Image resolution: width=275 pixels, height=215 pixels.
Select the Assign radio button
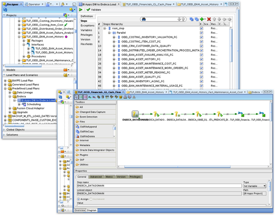[78, 199]
